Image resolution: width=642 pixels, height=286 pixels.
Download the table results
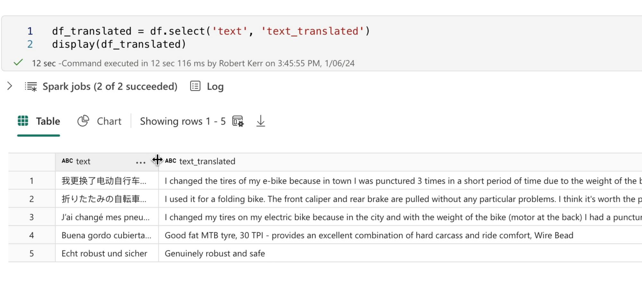[261, 121]
